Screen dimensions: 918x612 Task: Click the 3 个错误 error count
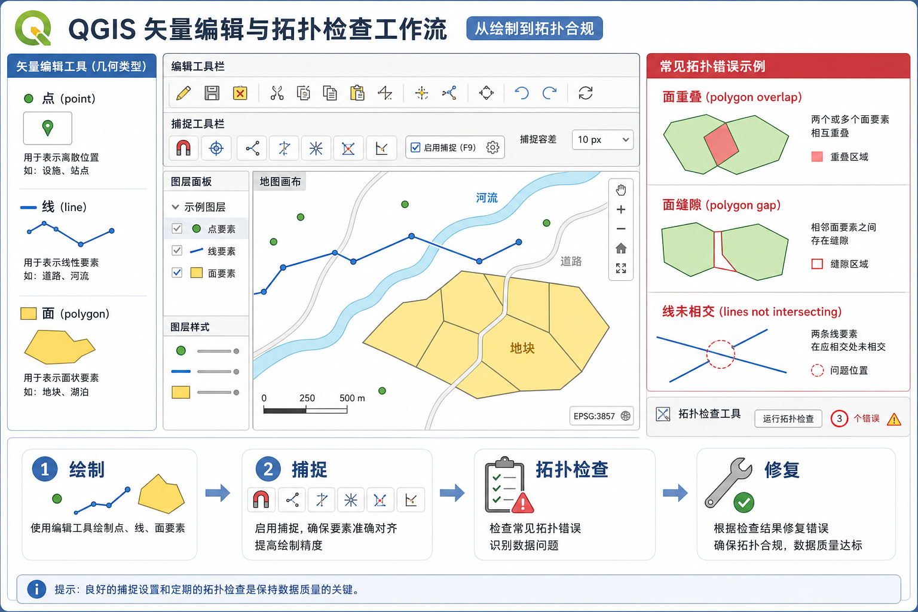pyautogui.click(x=855, y=419)
